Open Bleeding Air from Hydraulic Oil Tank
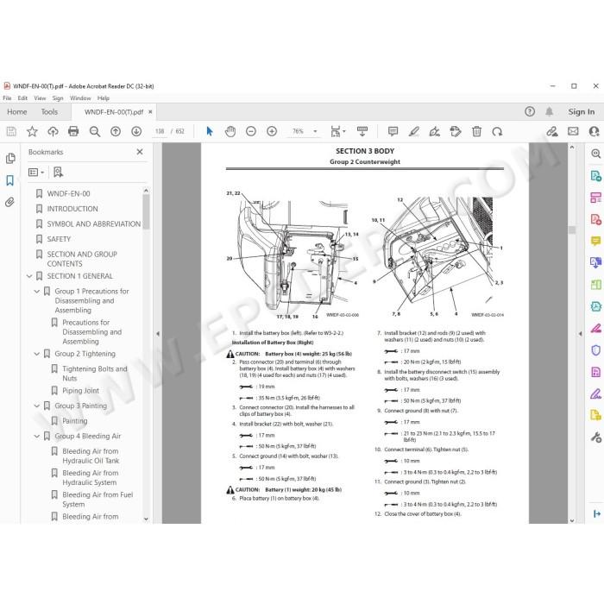This screenshot has width=604, height=604. 91,456
